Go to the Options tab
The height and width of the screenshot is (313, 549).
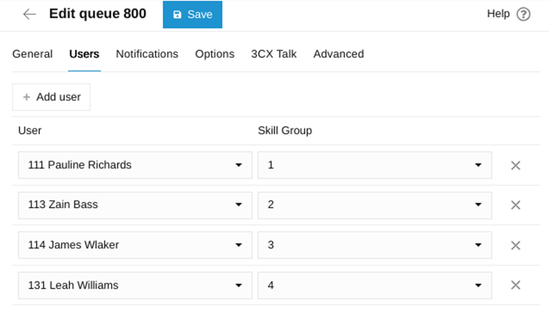coord(215,54)
